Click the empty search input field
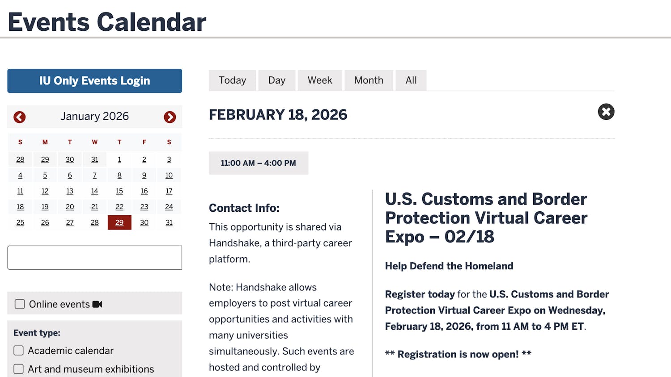This screenshot has width=671, height=377. click(x=94, y=258)
